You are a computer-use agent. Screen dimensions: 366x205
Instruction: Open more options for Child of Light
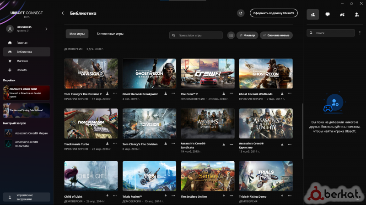point(115,196)
